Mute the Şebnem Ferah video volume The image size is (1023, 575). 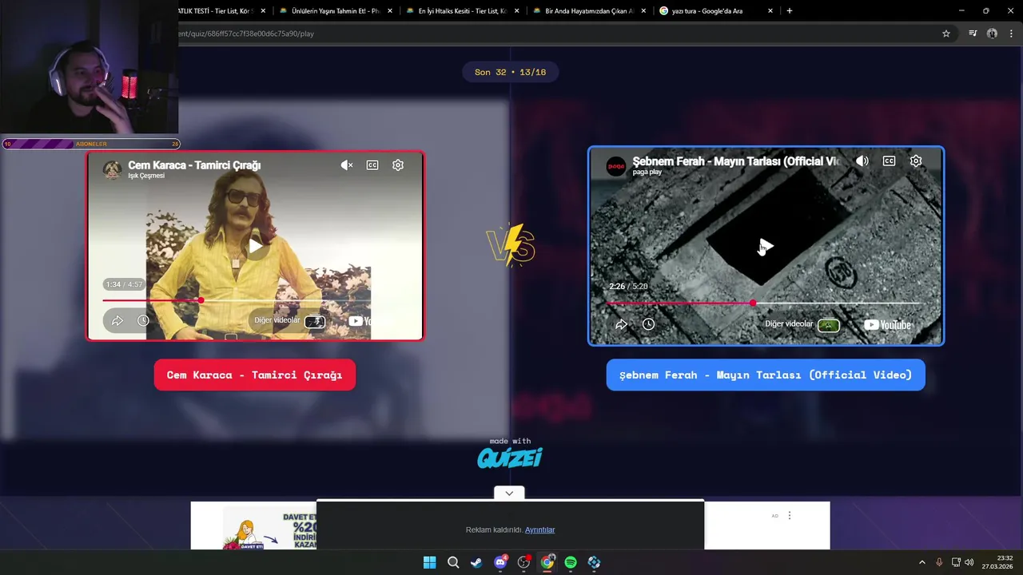[x=862, y=161]
